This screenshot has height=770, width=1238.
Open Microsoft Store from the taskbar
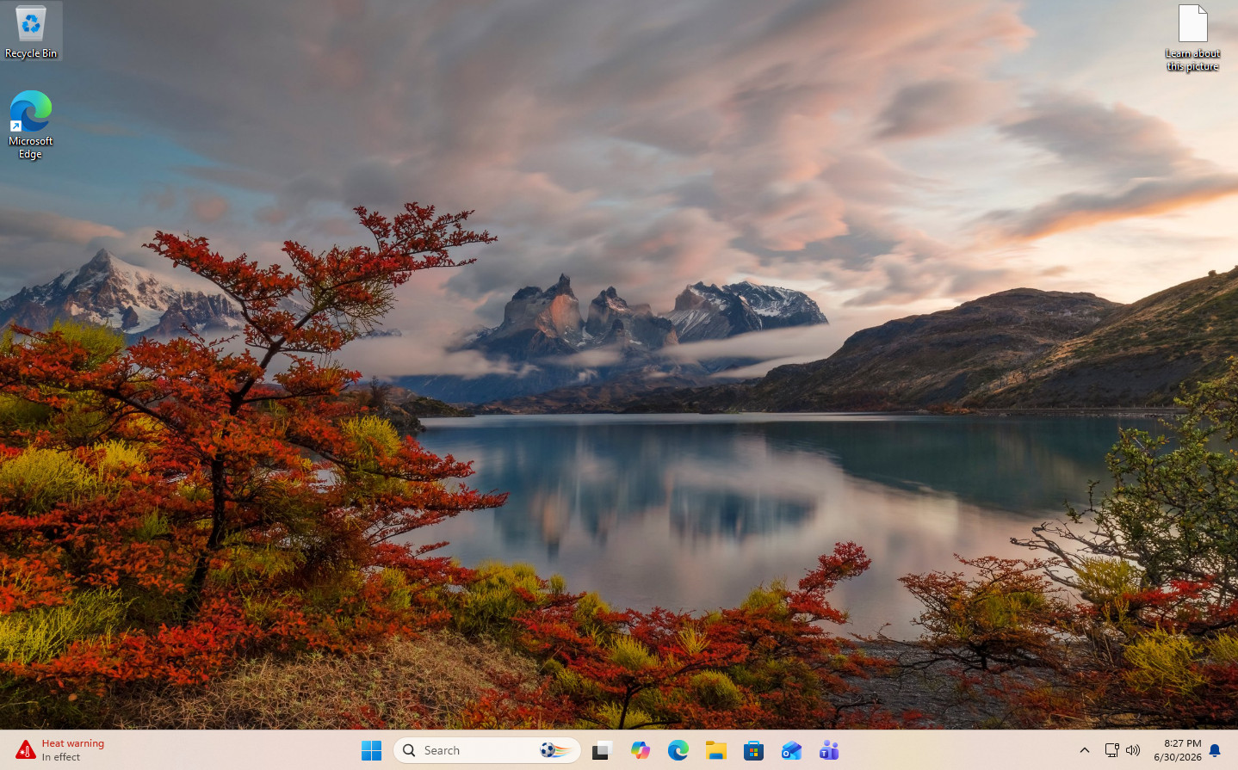tap(753, 750)
